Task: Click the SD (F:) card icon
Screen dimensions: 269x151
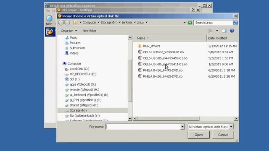Action: click(x=66, y=79)
